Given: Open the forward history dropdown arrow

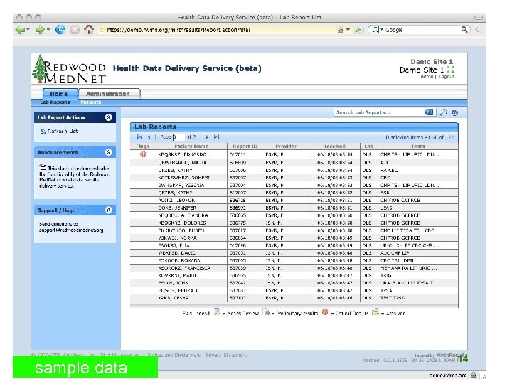Looking at the screenshot, I should pos(48,30).
